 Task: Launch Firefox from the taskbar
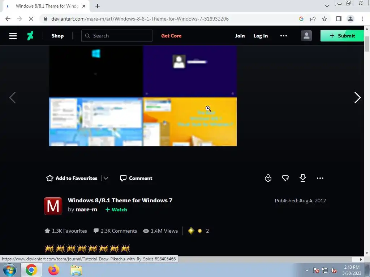tap(54, 270)
